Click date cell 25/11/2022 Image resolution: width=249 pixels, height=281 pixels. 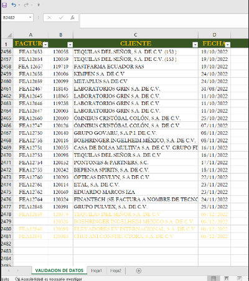(214, 207)
